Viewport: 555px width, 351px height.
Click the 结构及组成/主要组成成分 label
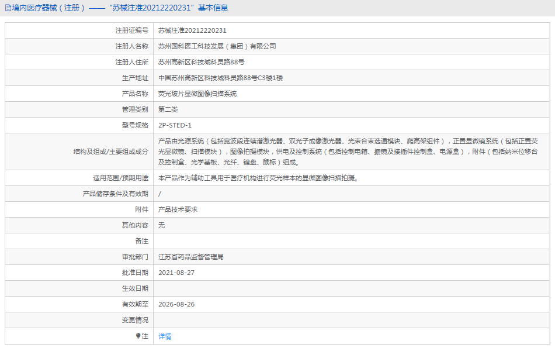(x=111, y=152)
